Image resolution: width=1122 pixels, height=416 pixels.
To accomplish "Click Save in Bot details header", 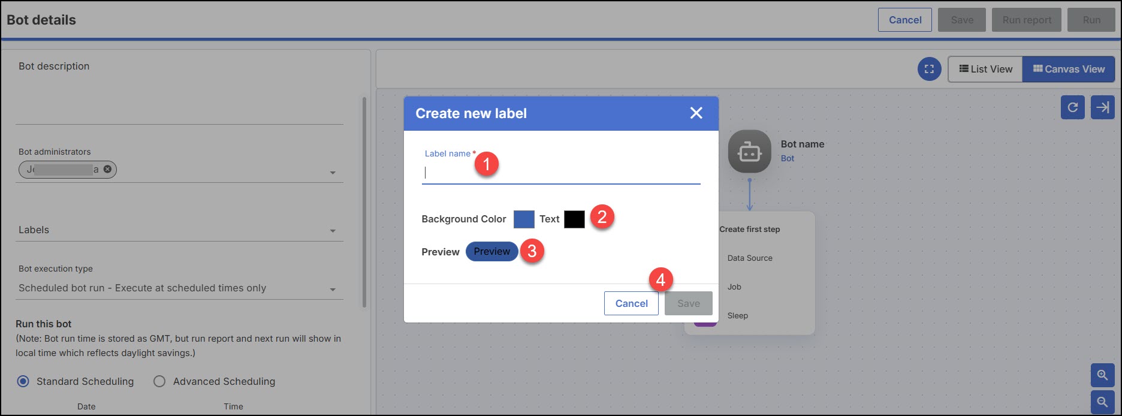I will pyautogui.click(x=962, y=20).
